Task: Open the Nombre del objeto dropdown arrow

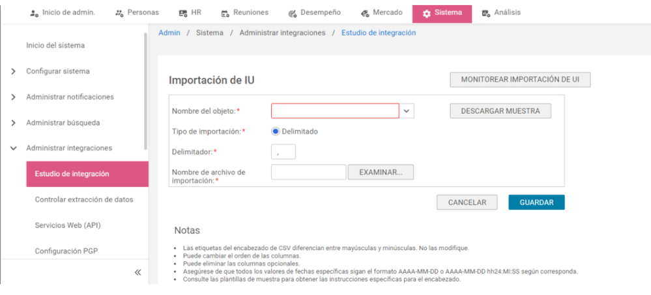Action: 407,111
